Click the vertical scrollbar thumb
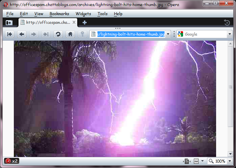The height and width of the screenshot is (168, 236). click(230, 87)
